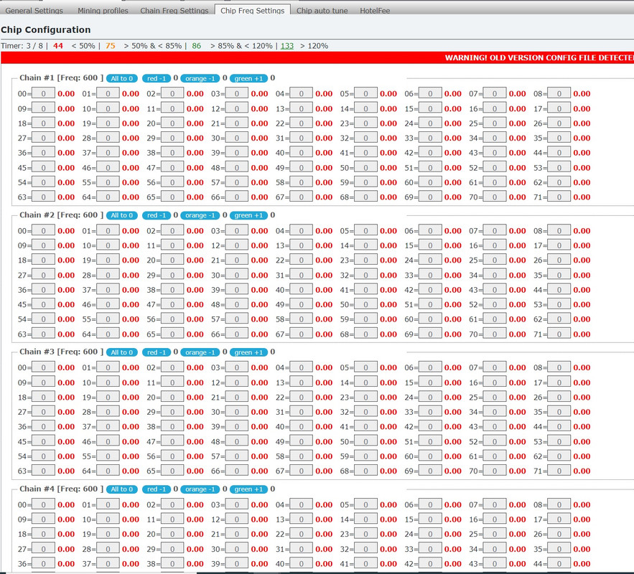Focus chip 01 input in Chain #2
This screenshot has width=634, height=574.
click(108, 230)
